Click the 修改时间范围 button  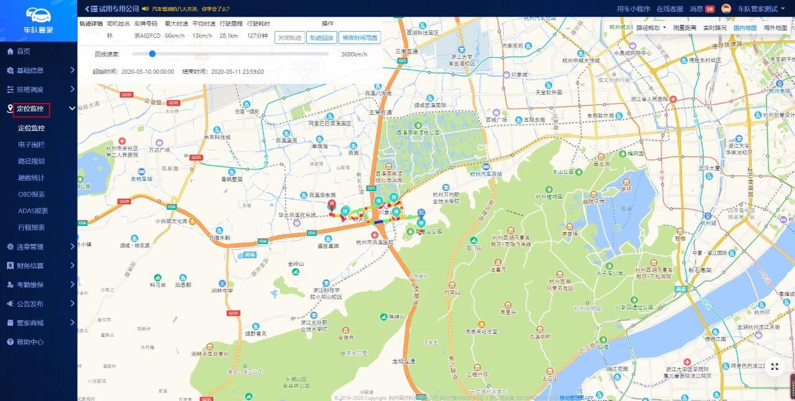(x=360, y=37)
